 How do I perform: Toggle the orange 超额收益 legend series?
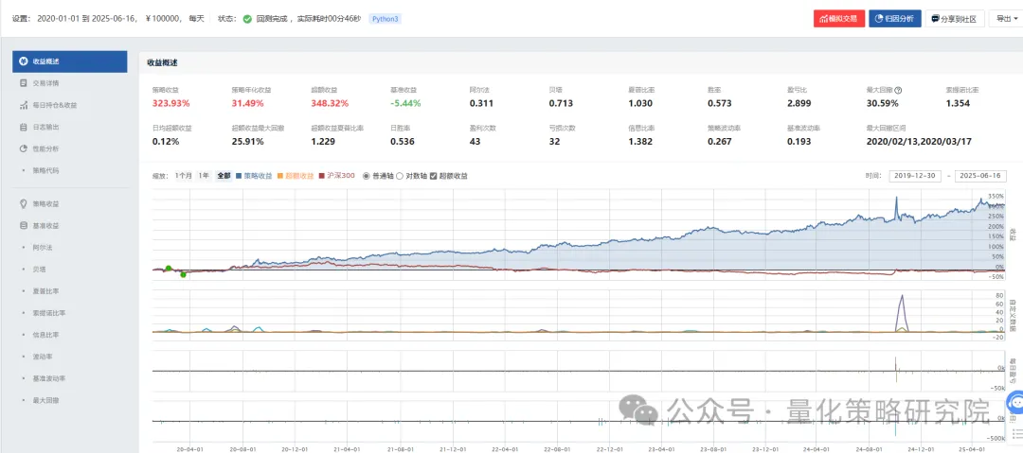point(296,176)
